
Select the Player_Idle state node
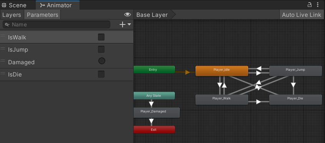click(222, 71)
